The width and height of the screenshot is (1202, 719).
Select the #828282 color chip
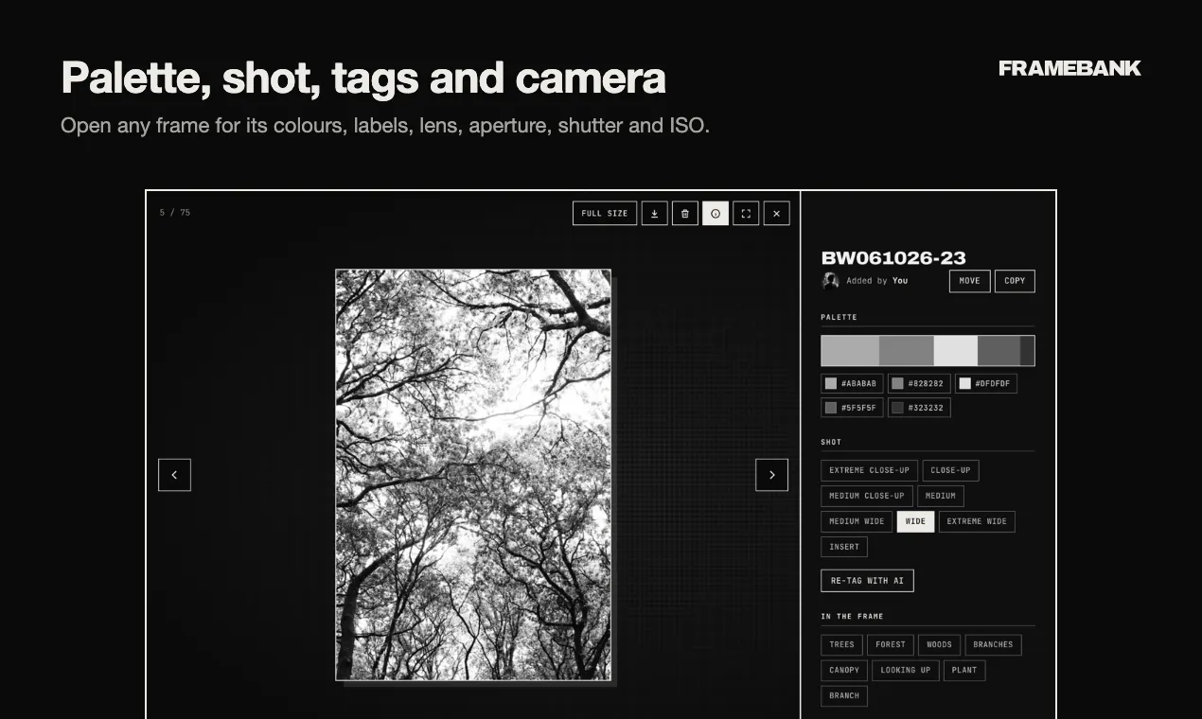919,383
